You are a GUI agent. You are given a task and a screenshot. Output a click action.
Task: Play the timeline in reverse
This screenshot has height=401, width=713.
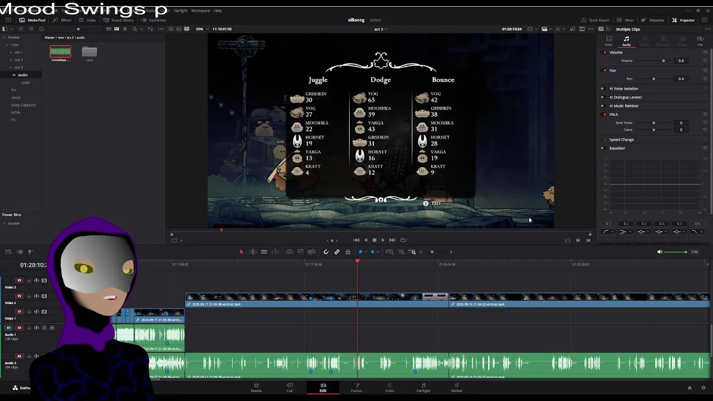(x=365, y=240)
